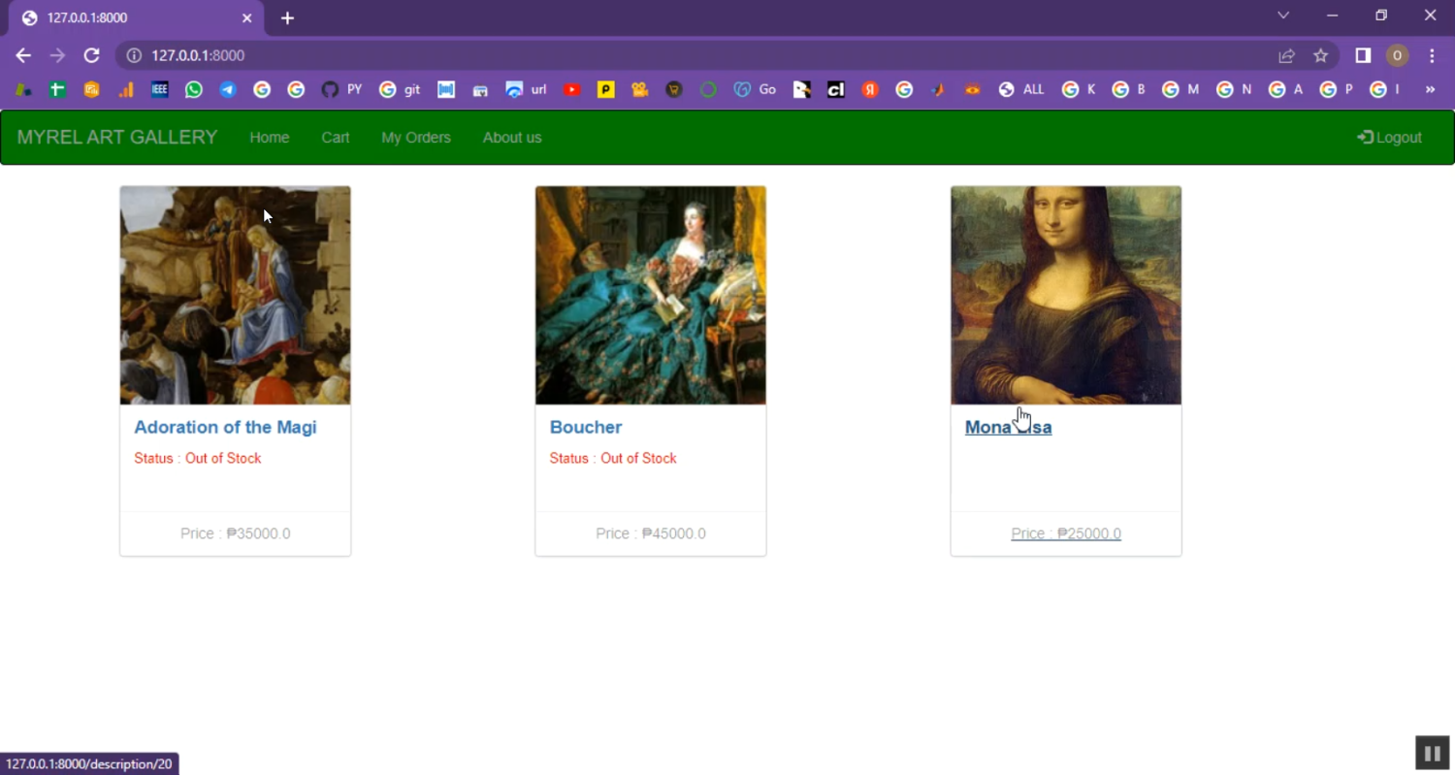The height and width of the screenshot is (775, 1455).
Task: Click the GitHub PY bookmark
Action: 340,89
